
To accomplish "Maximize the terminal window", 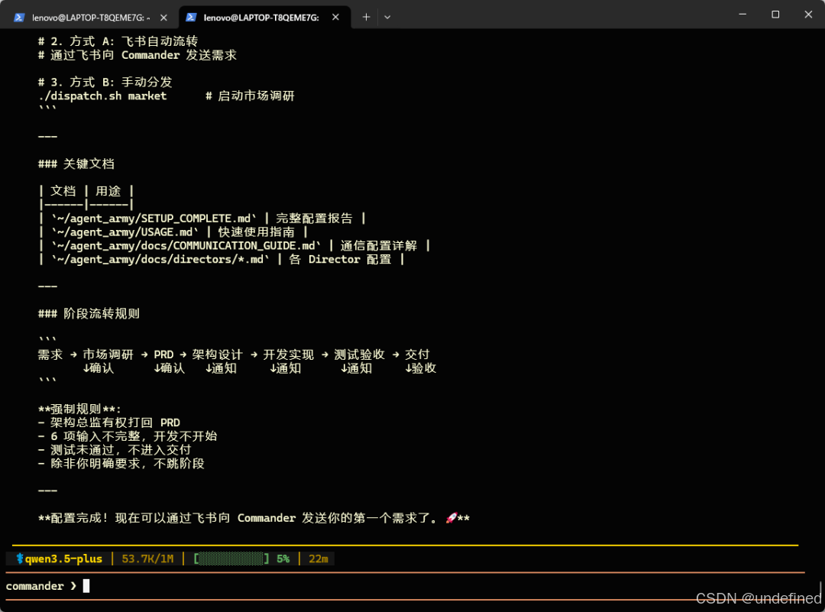I will (x=775, y=15).
